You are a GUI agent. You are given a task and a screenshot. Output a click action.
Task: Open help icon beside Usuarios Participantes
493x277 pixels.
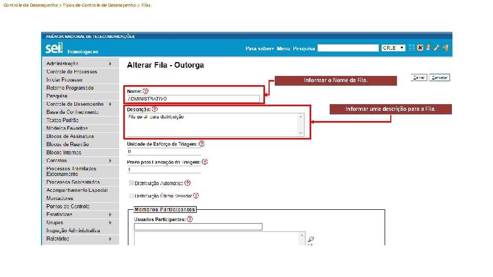pos(189,219)
